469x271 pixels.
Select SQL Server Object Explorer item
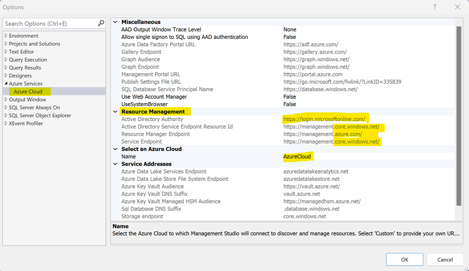(x=40, y=116)
